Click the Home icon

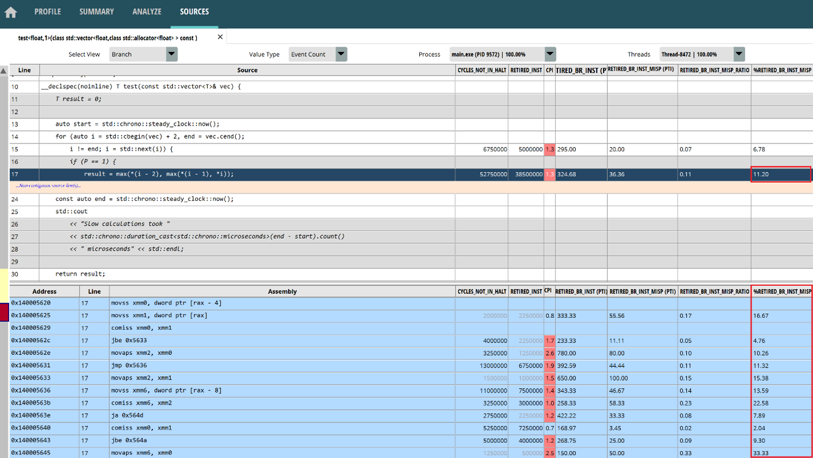coord(11,13)
